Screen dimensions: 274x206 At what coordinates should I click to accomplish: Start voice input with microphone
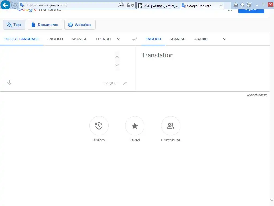point(9,83)
